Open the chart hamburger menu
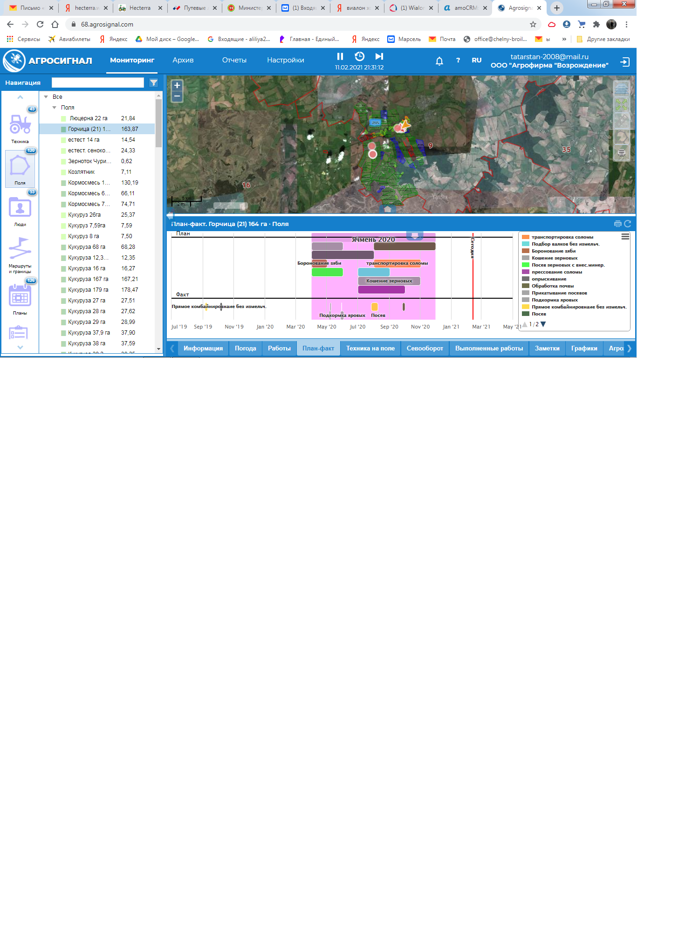Screen dimensions: 699x932 tap(625, 237)
